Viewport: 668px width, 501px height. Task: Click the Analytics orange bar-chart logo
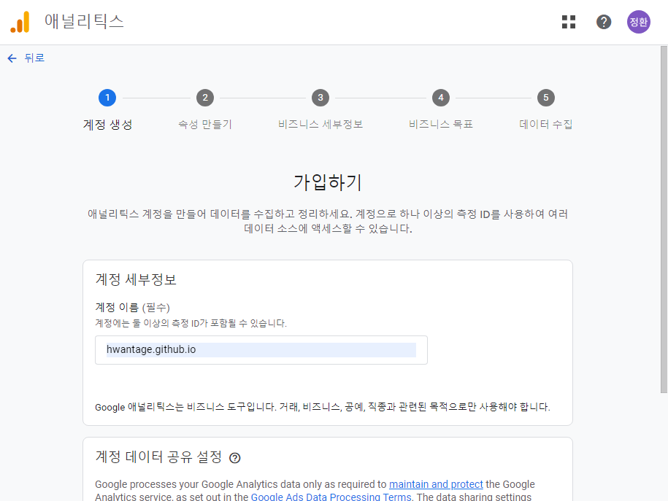20,22
